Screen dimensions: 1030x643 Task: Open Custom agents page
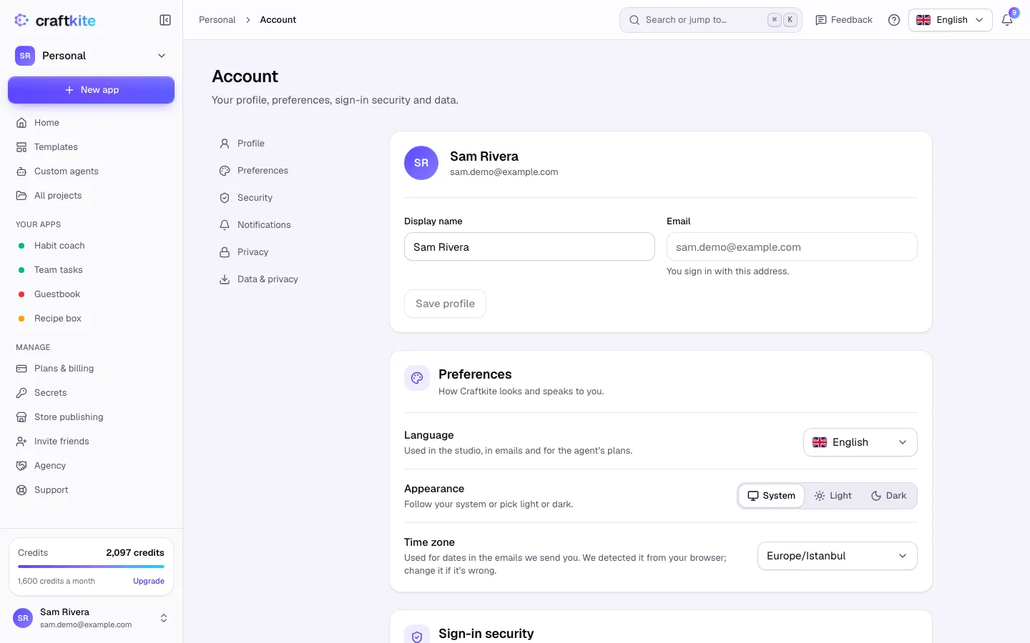pyautogui.click(x=91, y=171)
